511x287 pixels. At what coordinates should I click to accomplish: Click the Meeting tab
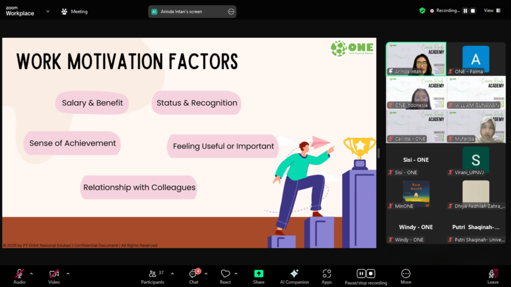click(x=75, y=11)
